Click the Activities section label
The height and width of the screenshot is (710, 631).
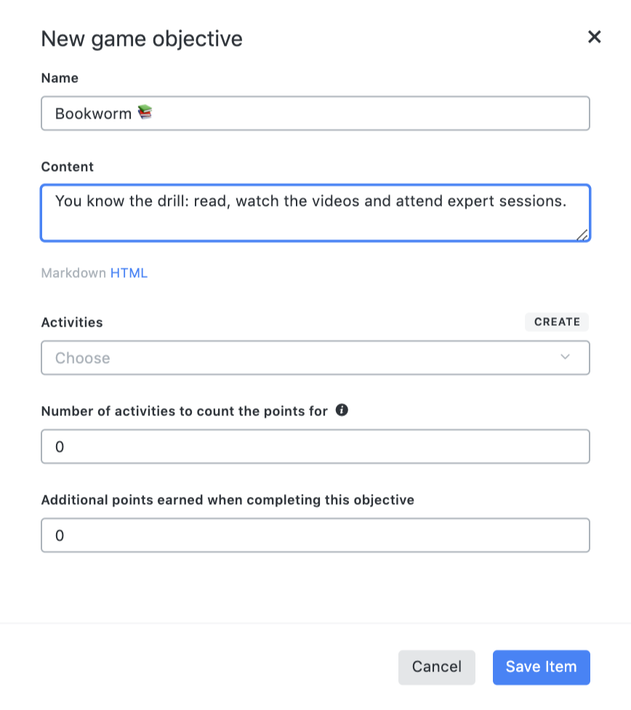point(72,322)
